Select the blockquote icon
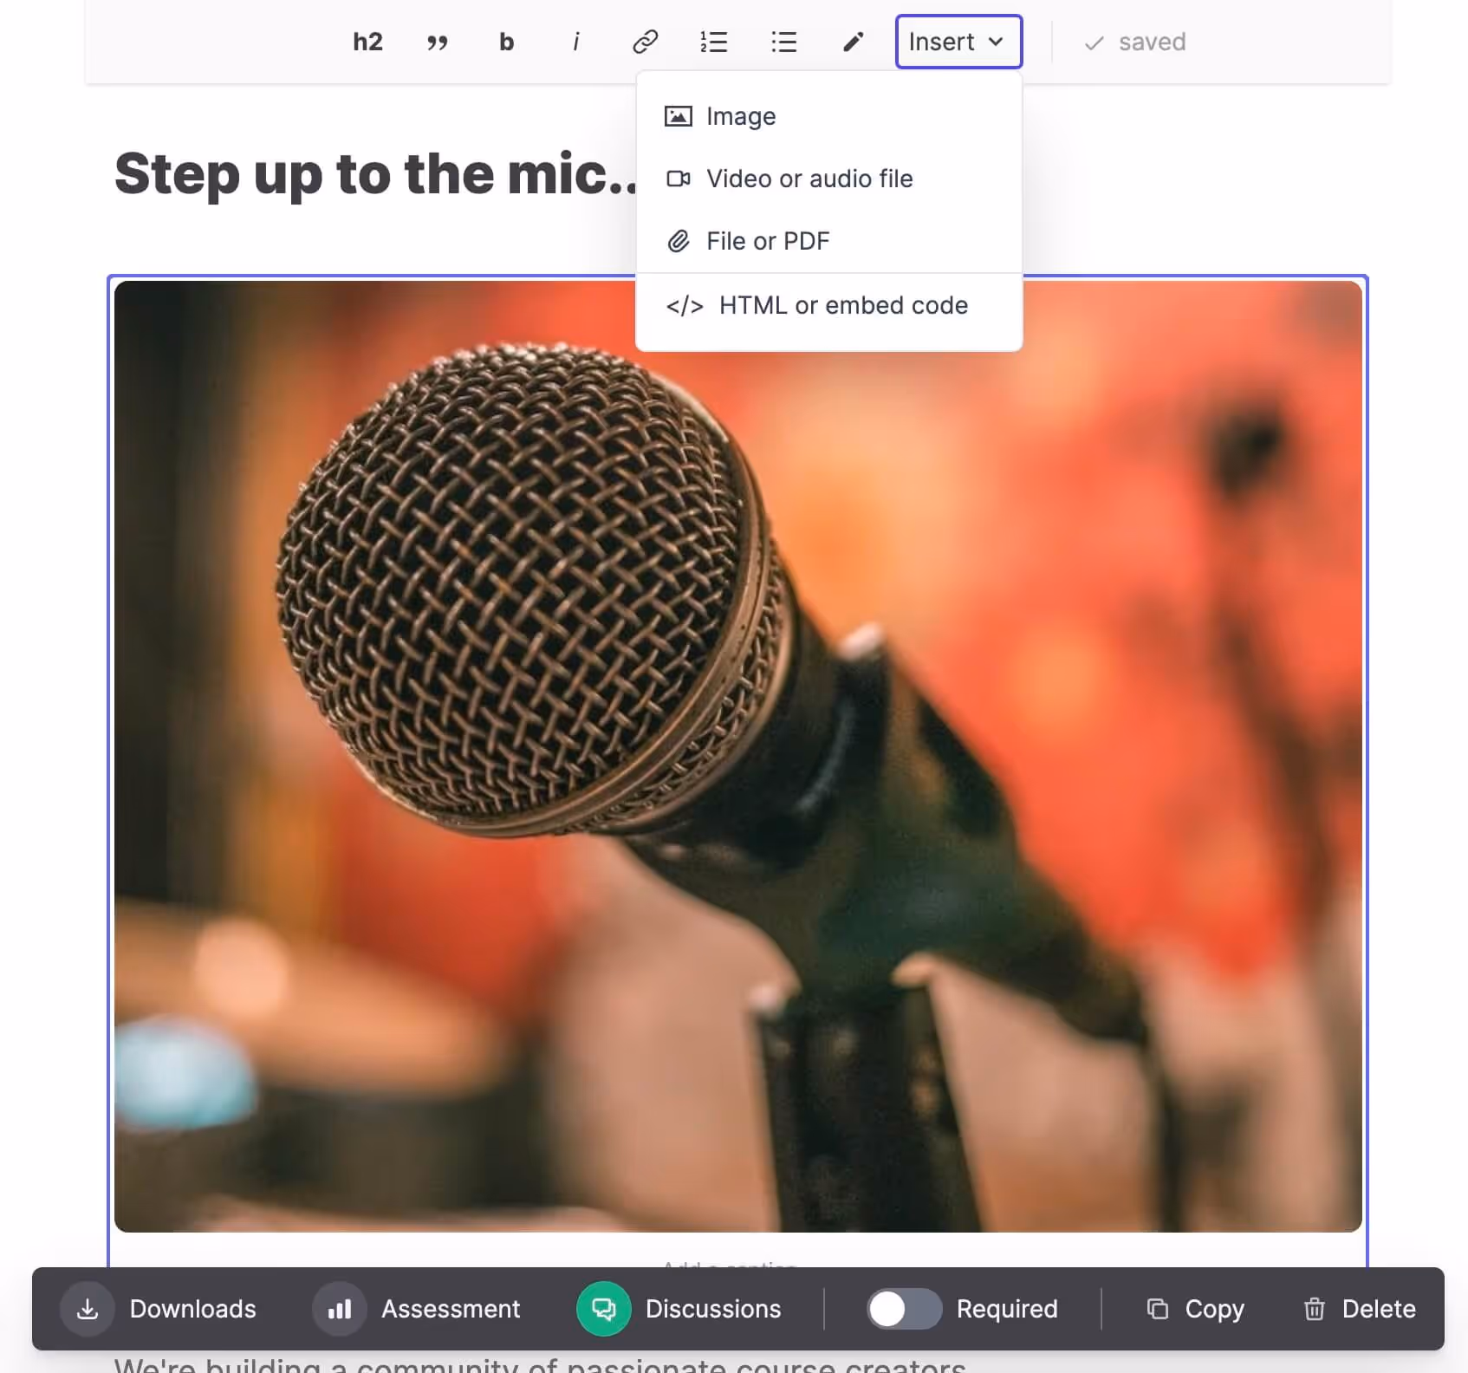 (x=437, y=41)
